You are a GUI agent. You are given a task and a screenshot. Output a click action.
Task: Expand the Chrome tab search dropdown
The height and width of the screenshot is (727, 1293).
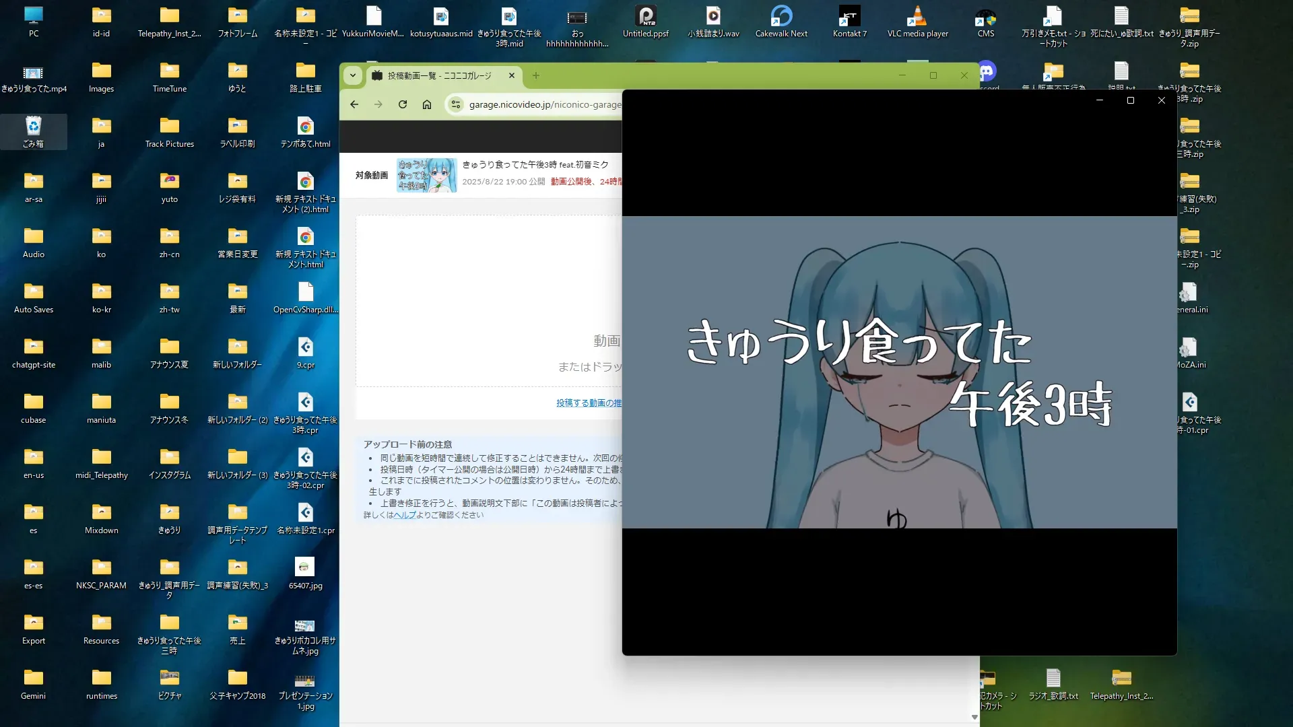tap(353, 75)
